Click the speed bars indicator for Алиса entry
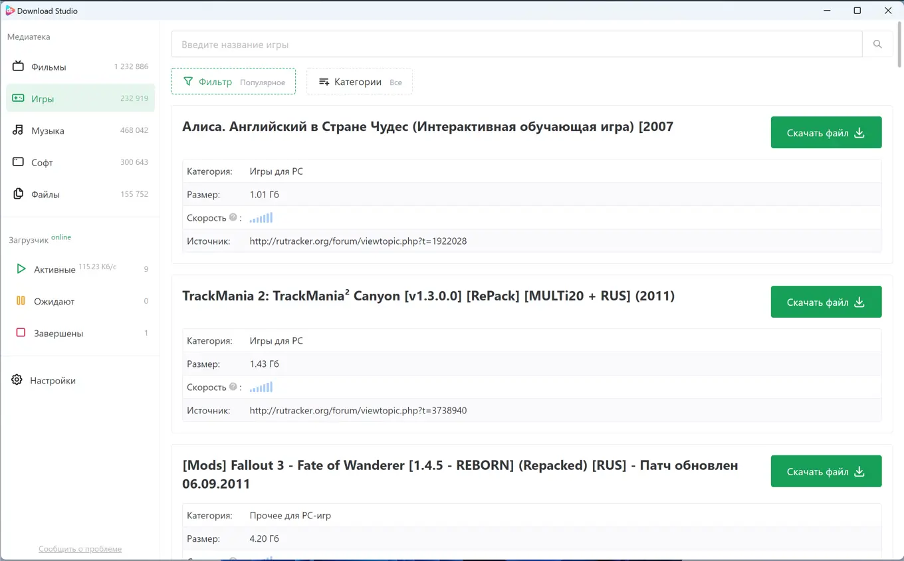904x561 pixels. (261, 217)
